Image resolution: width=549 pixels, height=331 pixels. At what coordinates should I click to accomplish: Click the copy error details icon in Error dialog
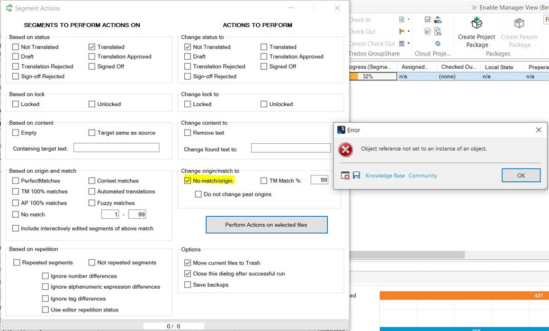pos(345,175)
